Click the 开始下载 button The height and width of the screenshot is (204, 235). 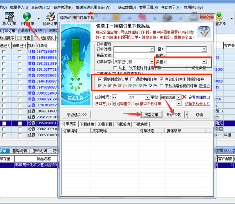tap(174, 115)
